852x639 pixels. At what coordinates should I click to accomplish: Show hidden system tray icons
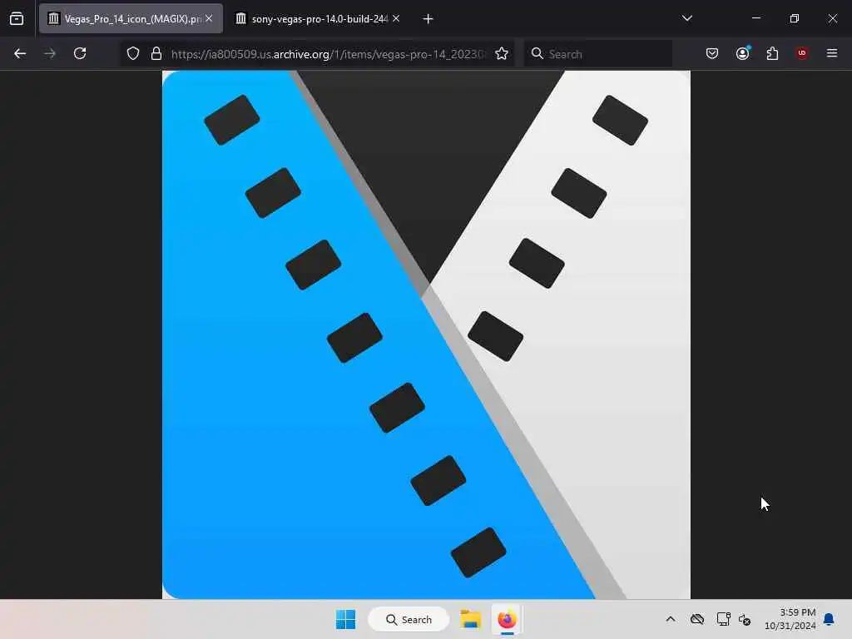pos(671,619)
